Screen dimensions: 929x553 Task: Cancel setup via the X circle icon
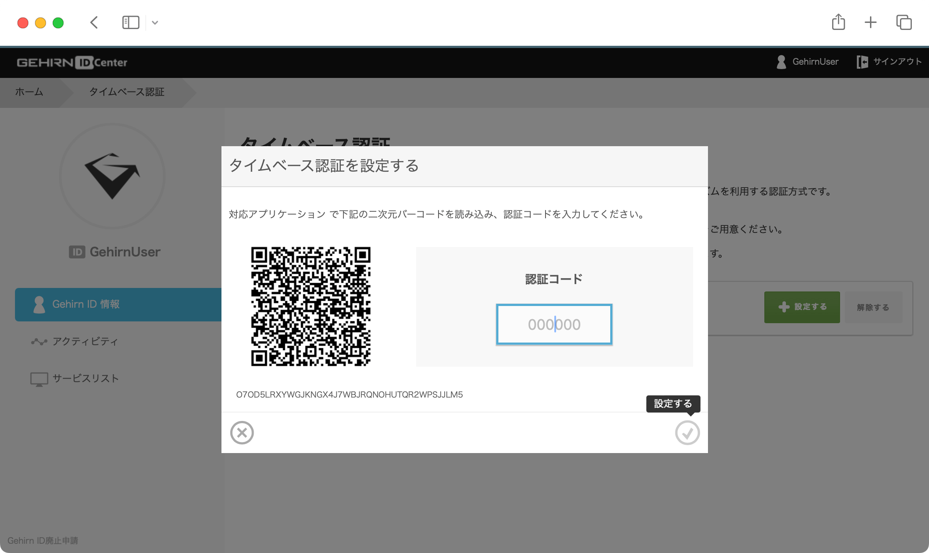[x=242, y=432]
